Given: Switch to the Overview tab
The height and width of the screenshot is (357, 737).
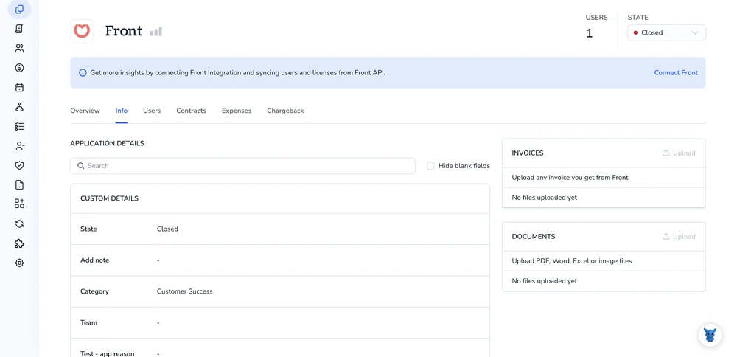Looking at the screenshot, I should pos(85,111).
